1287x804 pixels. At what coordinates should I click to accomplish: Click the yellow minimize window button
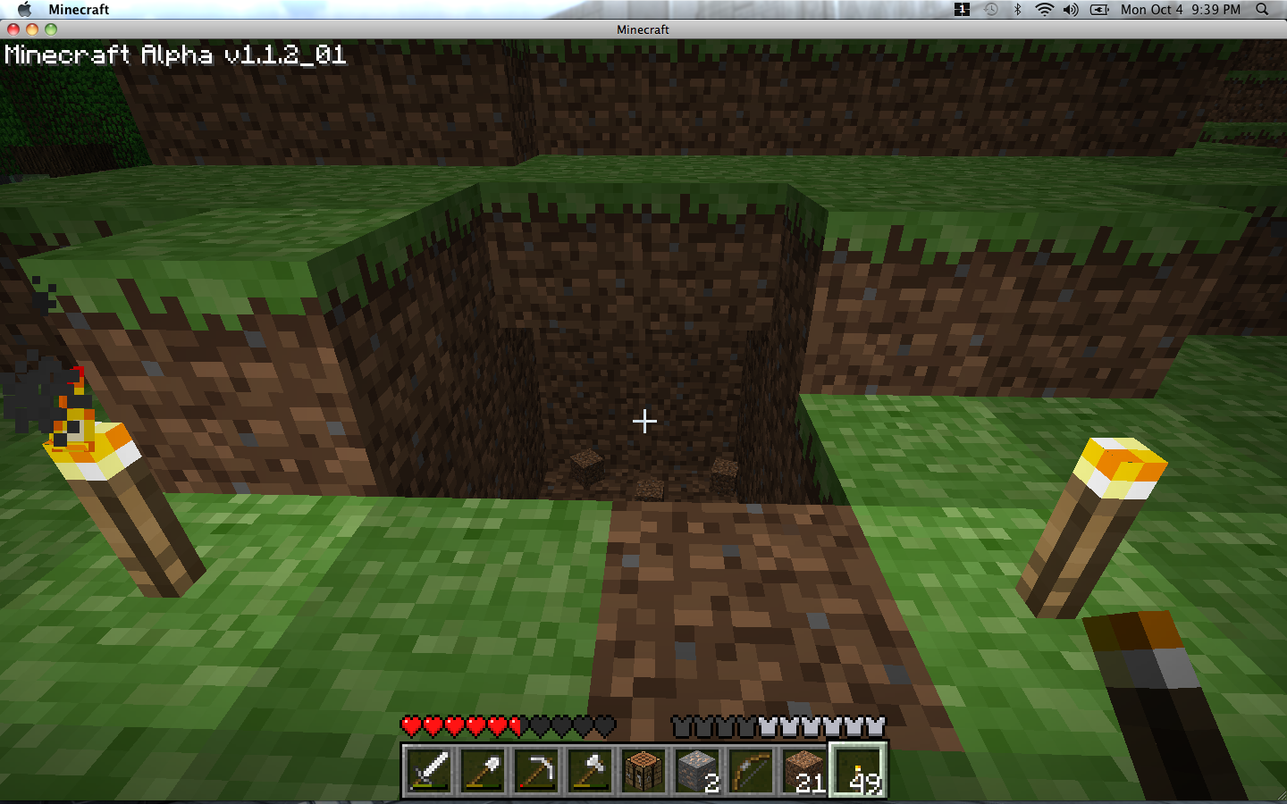(x=32, y=29)
